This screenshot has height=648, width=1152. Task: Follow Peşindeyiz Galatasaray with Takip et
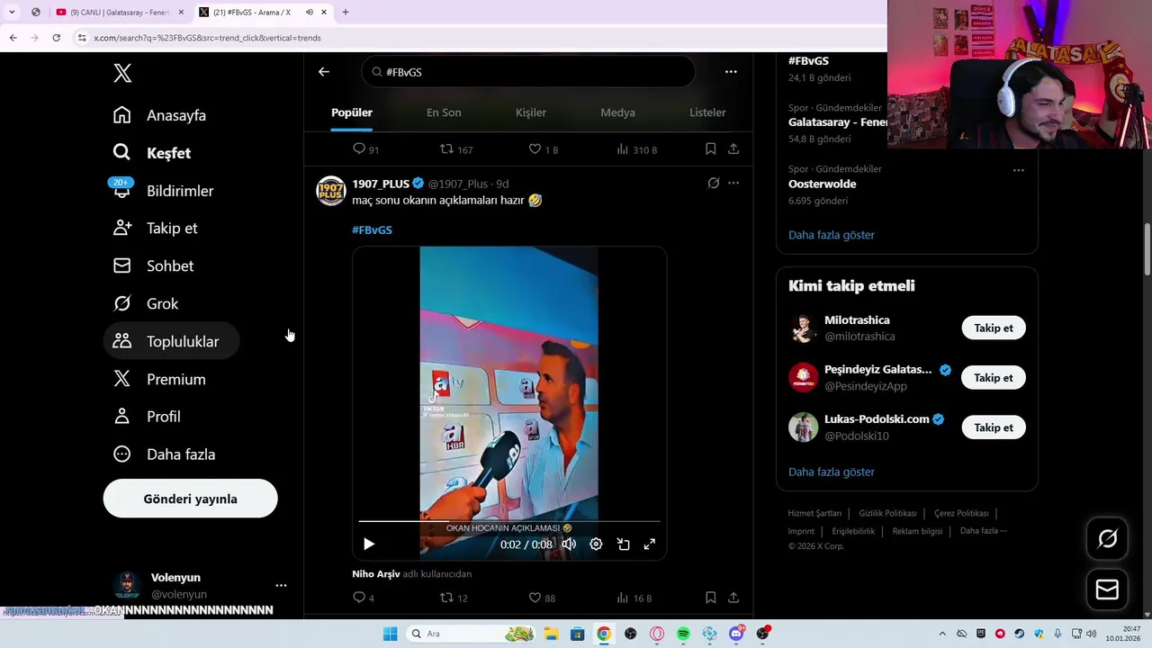coord(994,378)
